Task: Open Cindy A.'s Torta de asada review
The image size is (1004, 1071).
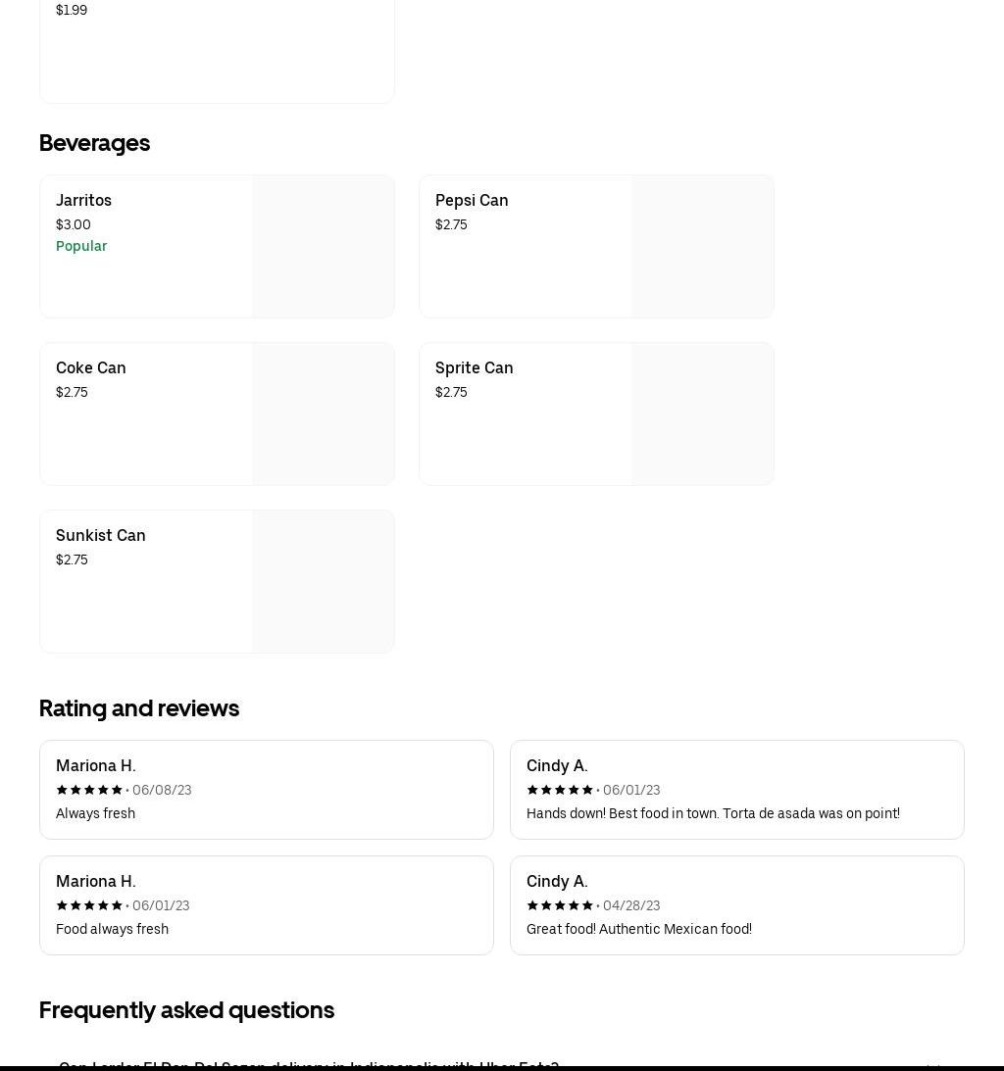Action: point(736,790)
